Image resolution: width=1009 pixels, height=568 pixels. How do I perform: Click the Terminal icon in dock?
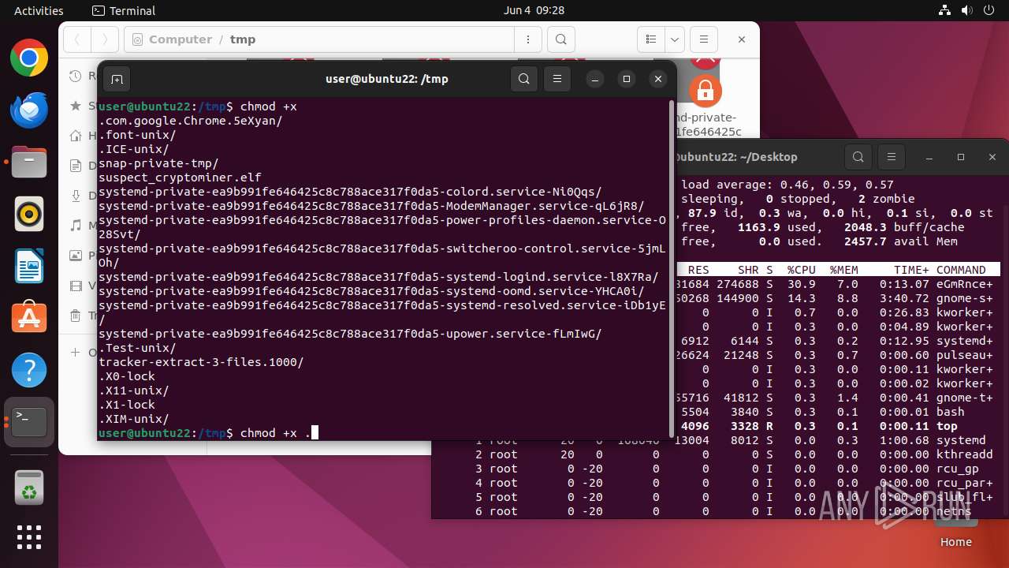tap(29, 422)
